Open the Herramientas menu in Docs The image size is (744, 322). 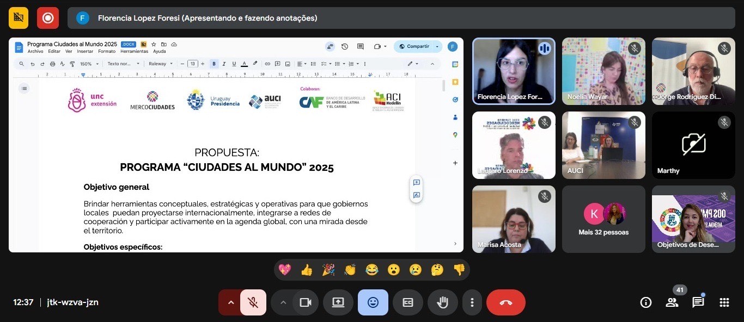[x=134, y=52]
